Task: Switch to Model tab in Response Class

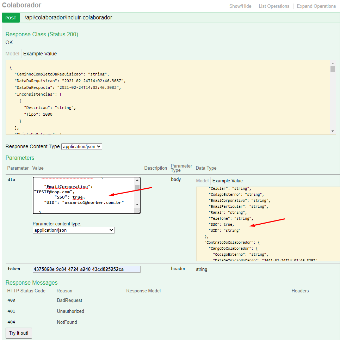Action: tap(12, 54)
